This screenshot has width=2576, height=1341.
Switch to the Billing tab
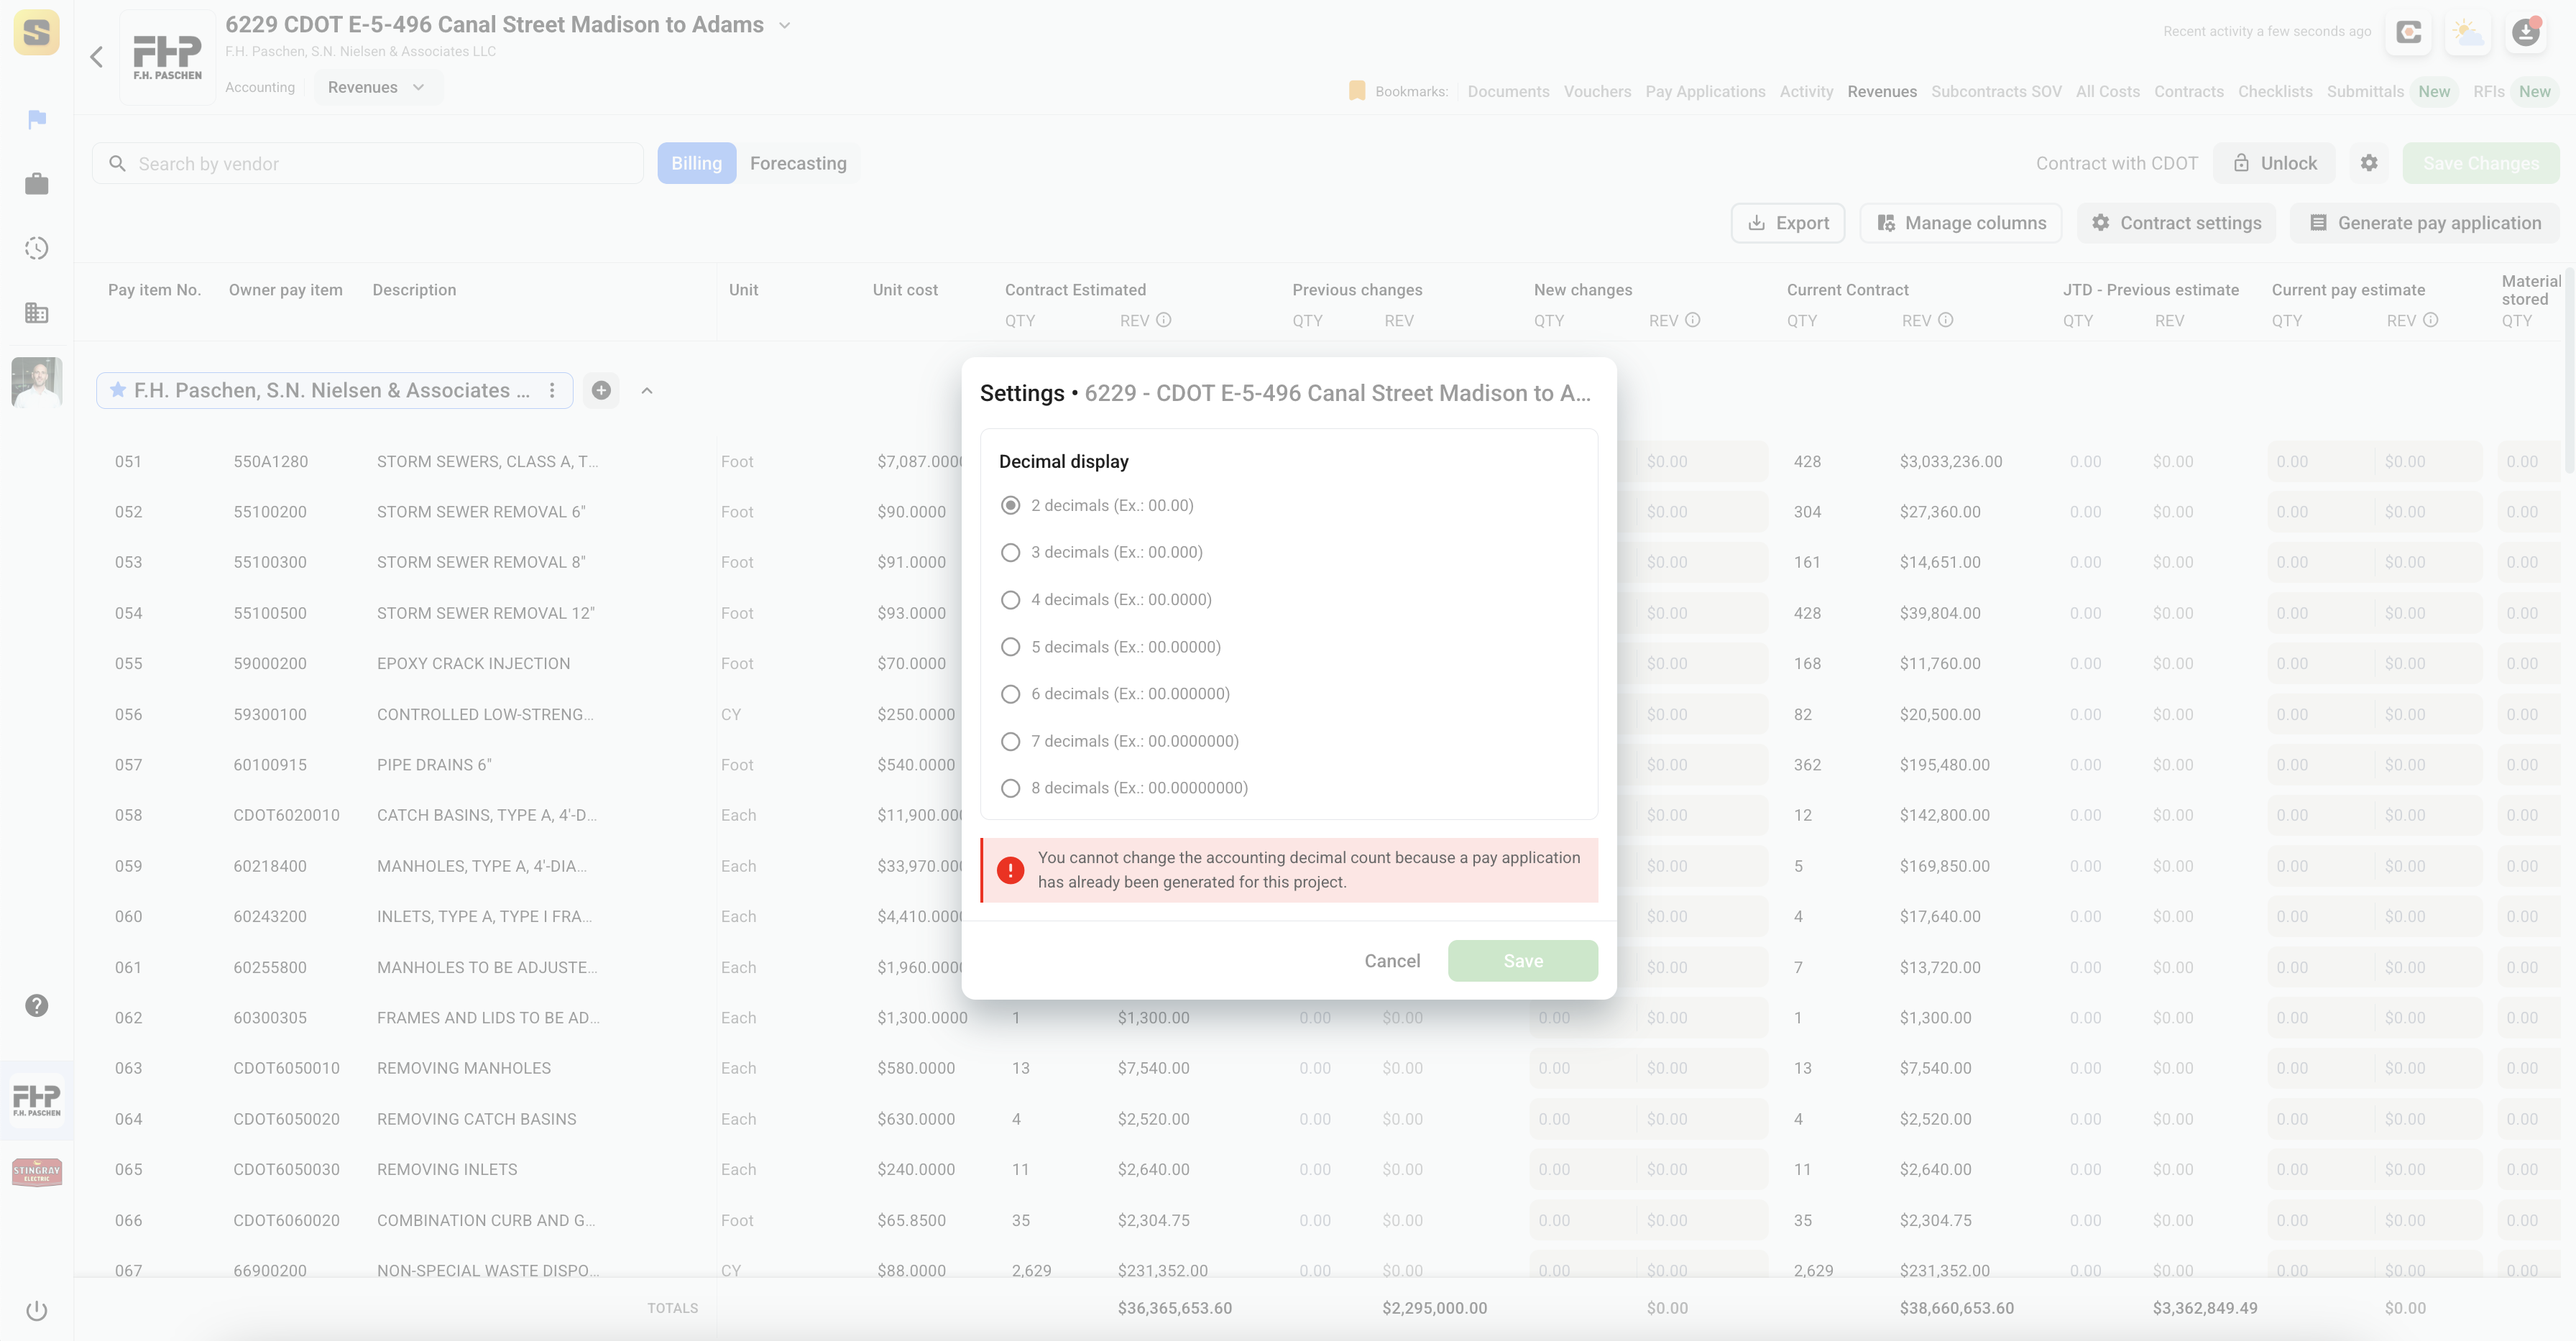click(696, 163)
